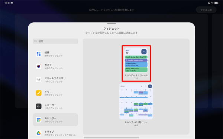The height and width of the screenshot is (139, 223).
Task: Tap the メモ notes app icon
Action: tap(39, 93)
